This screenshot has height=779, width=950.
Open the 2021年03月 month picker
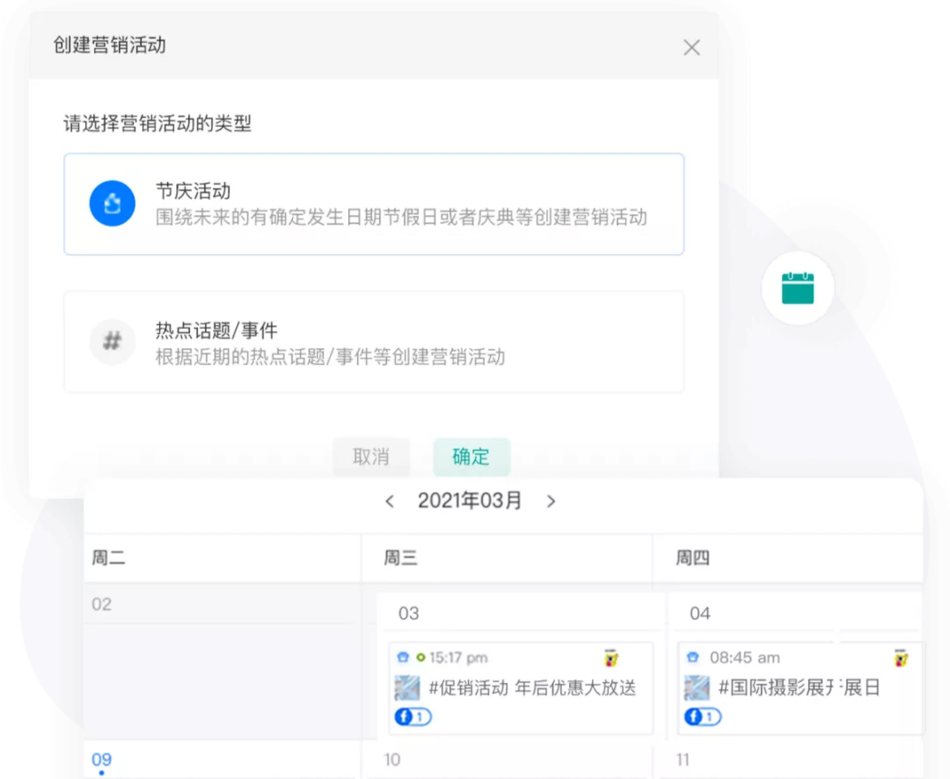tap(469, 501)
